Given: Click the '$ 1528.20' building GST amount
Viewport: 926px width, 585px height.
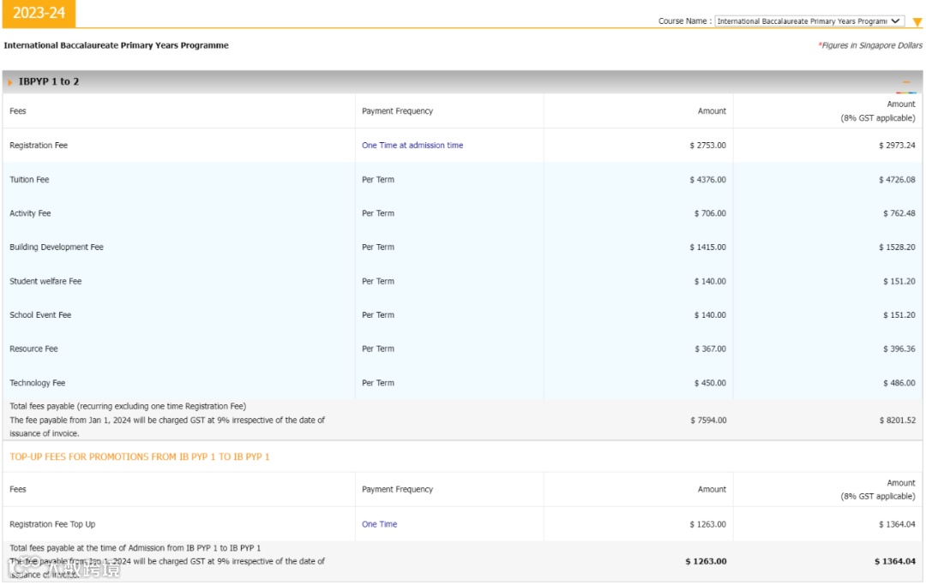Looking at the screenshot, I should click(897, 247).
